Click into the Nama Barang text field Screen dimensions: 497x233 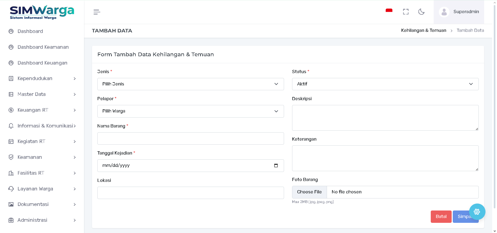(190, 138)
